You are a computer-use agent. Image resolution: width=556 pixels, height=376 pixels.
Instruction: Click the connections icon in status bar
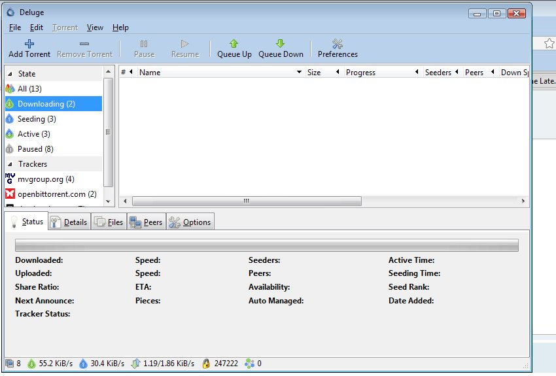pos(10,363)
